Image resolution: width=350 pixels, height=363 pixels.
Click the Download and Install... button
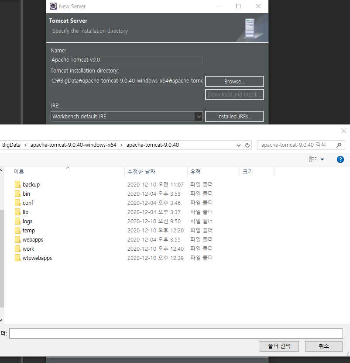point(234,95)
